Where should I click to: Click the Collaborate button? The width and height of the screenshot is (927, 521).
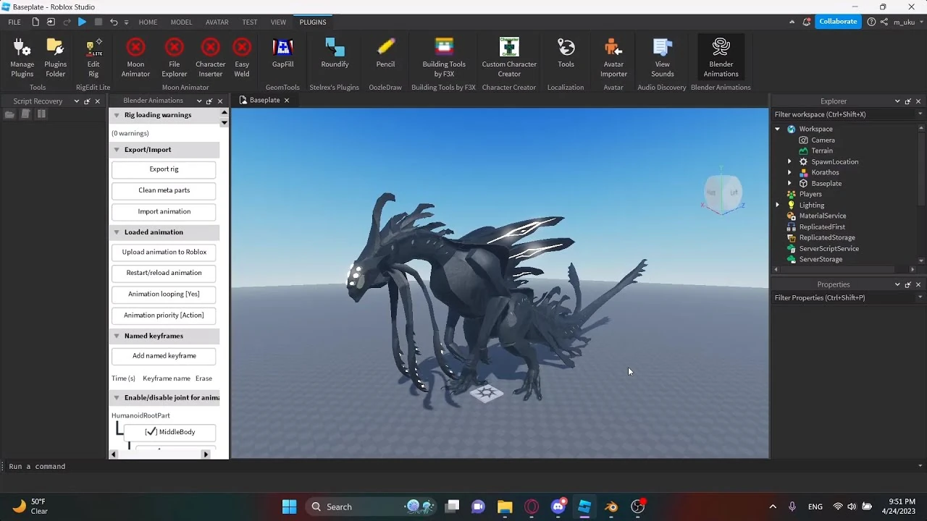pos(838,22)
